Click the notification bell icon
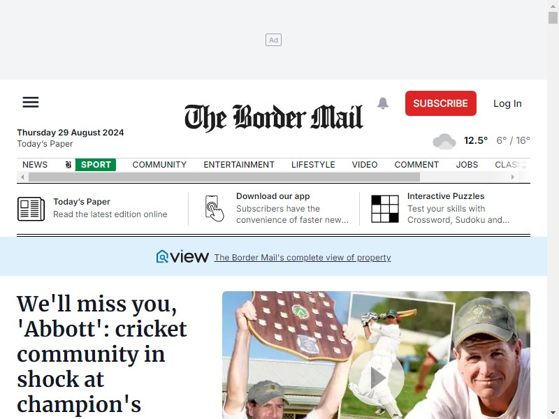This screenshot has height=419, width=559. (383, 103)
